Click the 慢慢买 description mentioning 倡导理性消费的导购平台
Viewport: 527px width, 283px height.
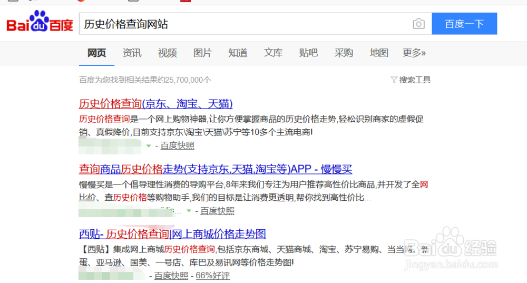point(253,191)
